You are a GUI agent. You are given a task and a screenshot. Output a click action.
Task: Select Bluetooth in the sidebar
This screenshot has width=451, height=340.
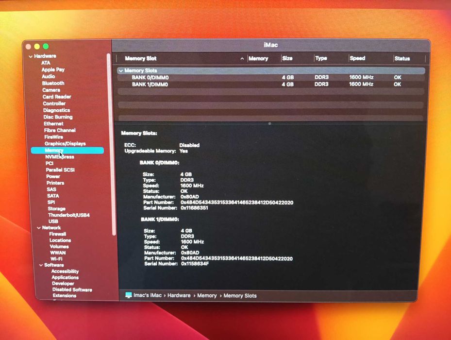pyautogui.click(x=53, y=83)
